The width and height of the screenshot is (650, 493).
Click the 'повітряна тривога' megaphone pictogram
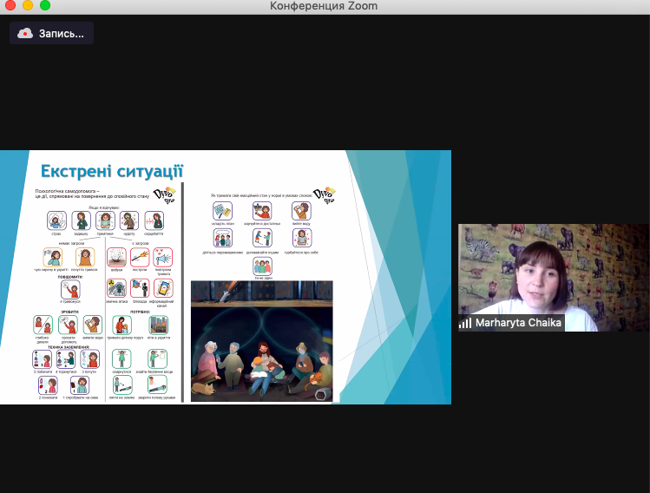click(x=163, y=256)
